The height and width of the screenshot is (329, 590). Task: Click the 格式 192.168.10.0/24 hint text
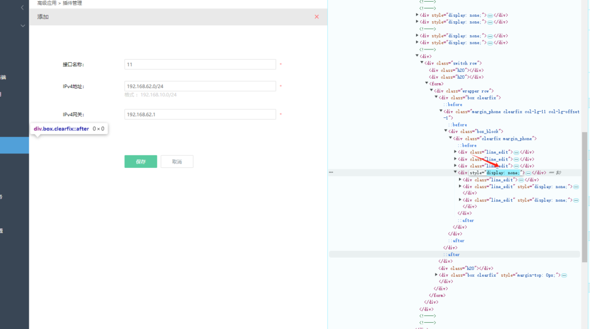click(150, 95)
